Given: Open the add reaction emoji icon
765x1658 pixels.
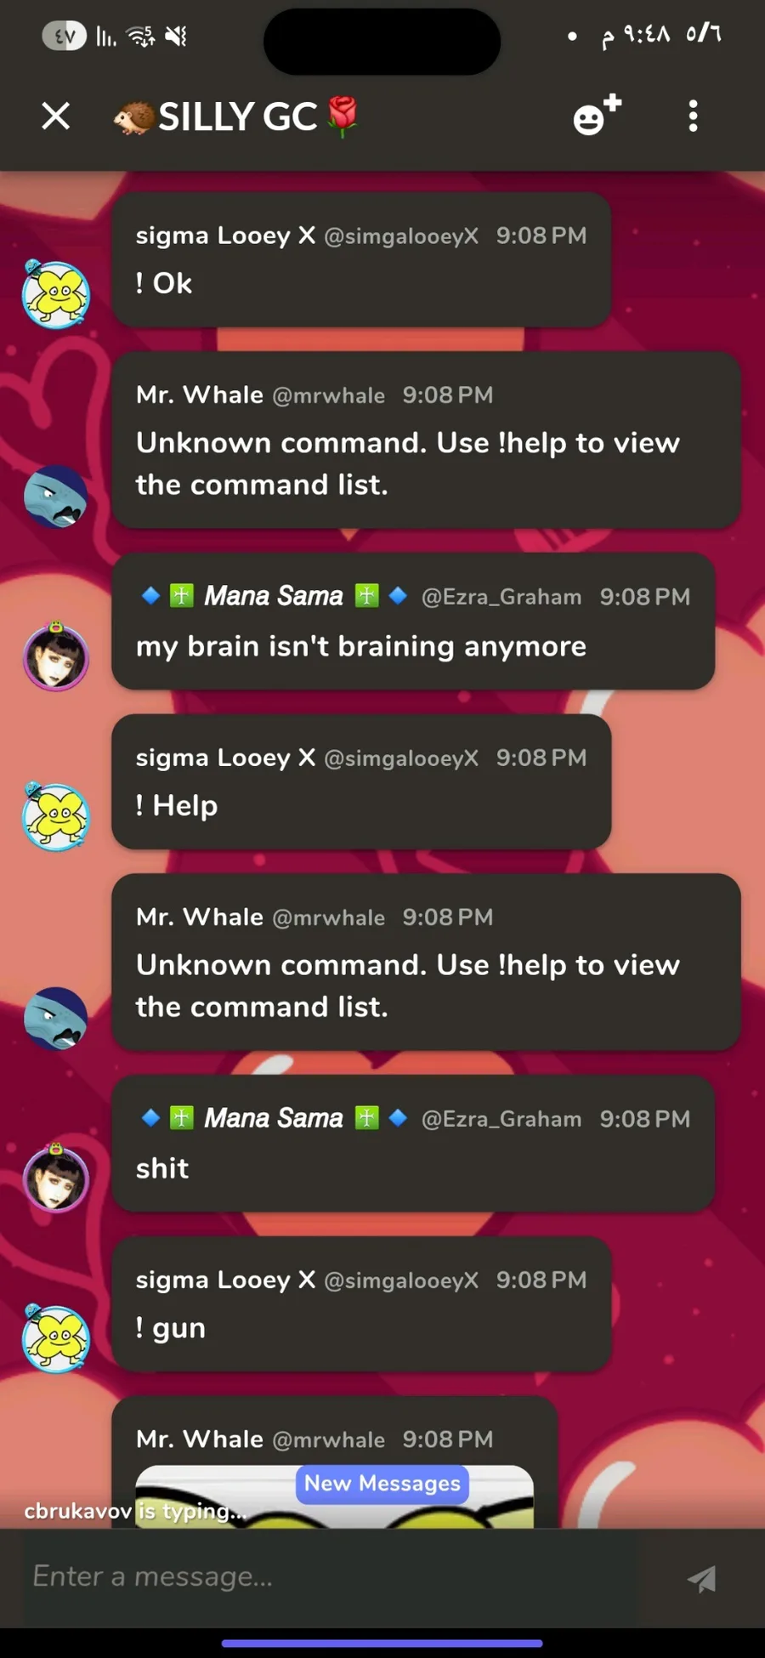Looking at the screenshot, I should tap(597, 115).
